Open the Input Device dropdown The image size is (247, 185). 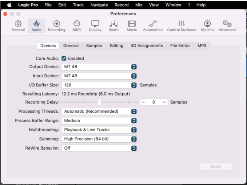pyautogui.click(x=99, y=76)
